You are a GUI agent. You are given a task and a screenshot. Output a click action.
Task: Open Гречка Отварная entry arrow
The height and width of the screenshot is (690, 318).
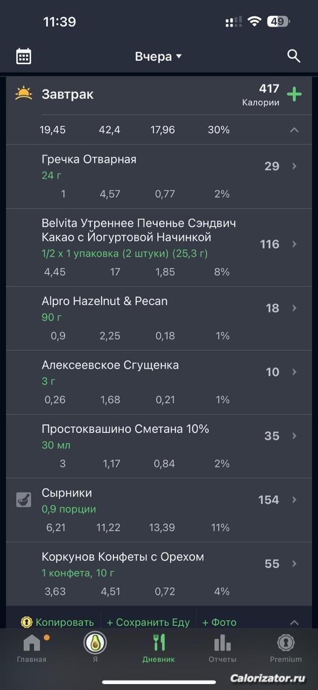point(294,166)
